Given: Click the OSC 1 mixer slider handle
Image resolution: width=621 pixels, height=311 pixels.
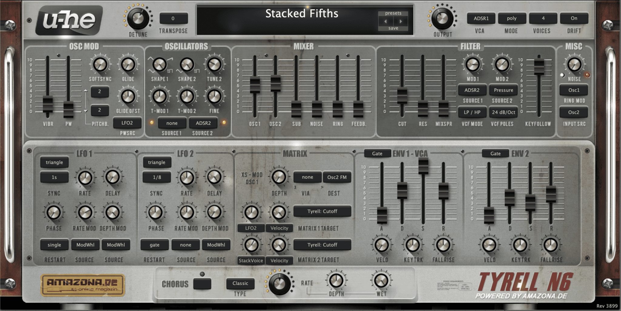Looking at the screenshot, I should (x=255, y=85).
